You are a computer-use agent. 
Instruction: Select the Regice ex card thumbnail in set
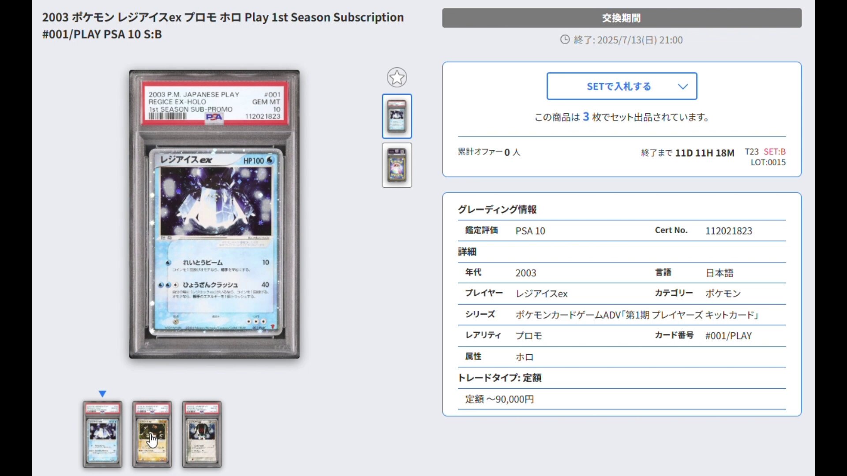pos(102,434)
